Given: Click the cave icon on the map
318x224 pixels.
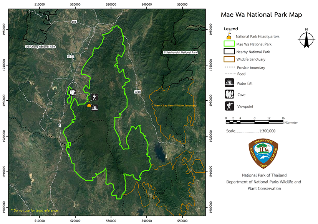Looking at the screenshot, I should pos(73,92).
